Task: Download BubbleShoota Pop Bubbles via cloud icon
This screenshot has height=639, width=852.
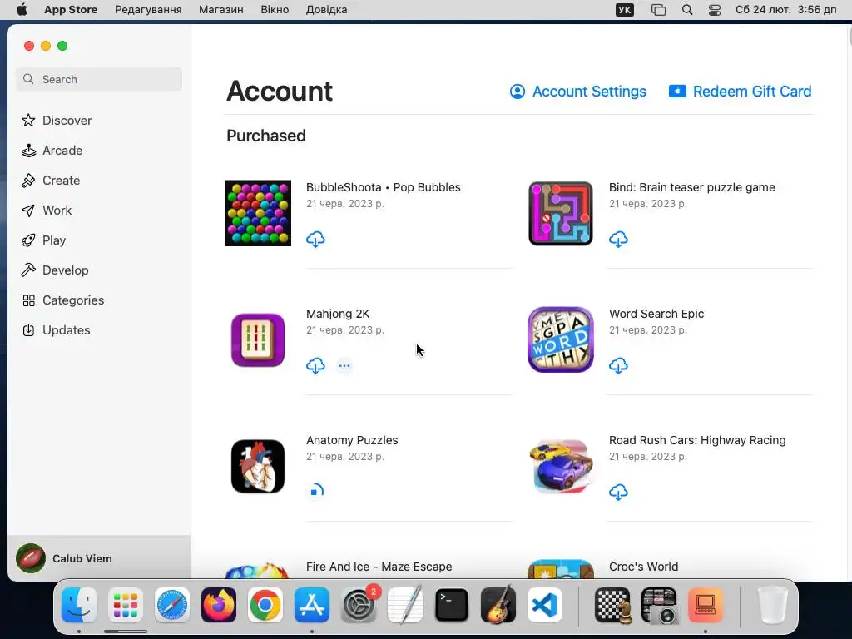Action: [315, 239]
